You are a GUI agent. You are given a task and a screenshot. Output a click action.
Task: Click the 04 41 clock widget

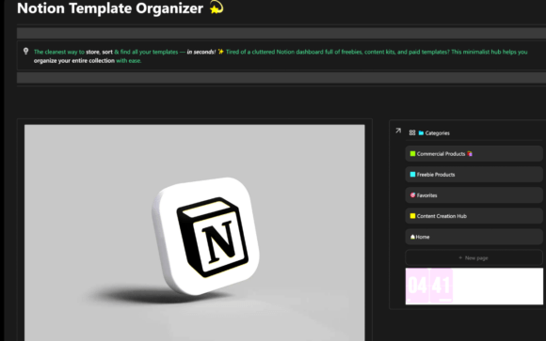pos(474,287)
